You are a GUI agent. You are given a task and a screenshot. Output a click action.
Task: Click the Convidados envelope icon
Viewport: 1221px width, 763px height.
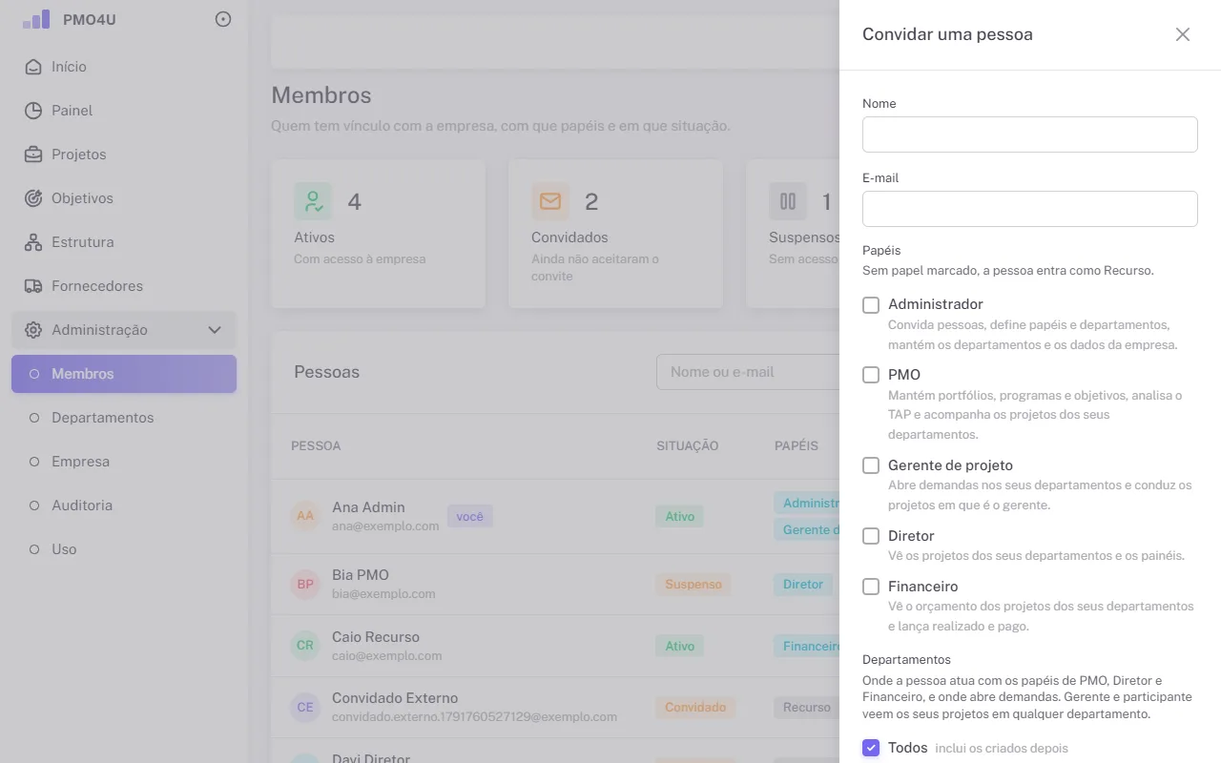pyautogui.click(x=550, y=201)
